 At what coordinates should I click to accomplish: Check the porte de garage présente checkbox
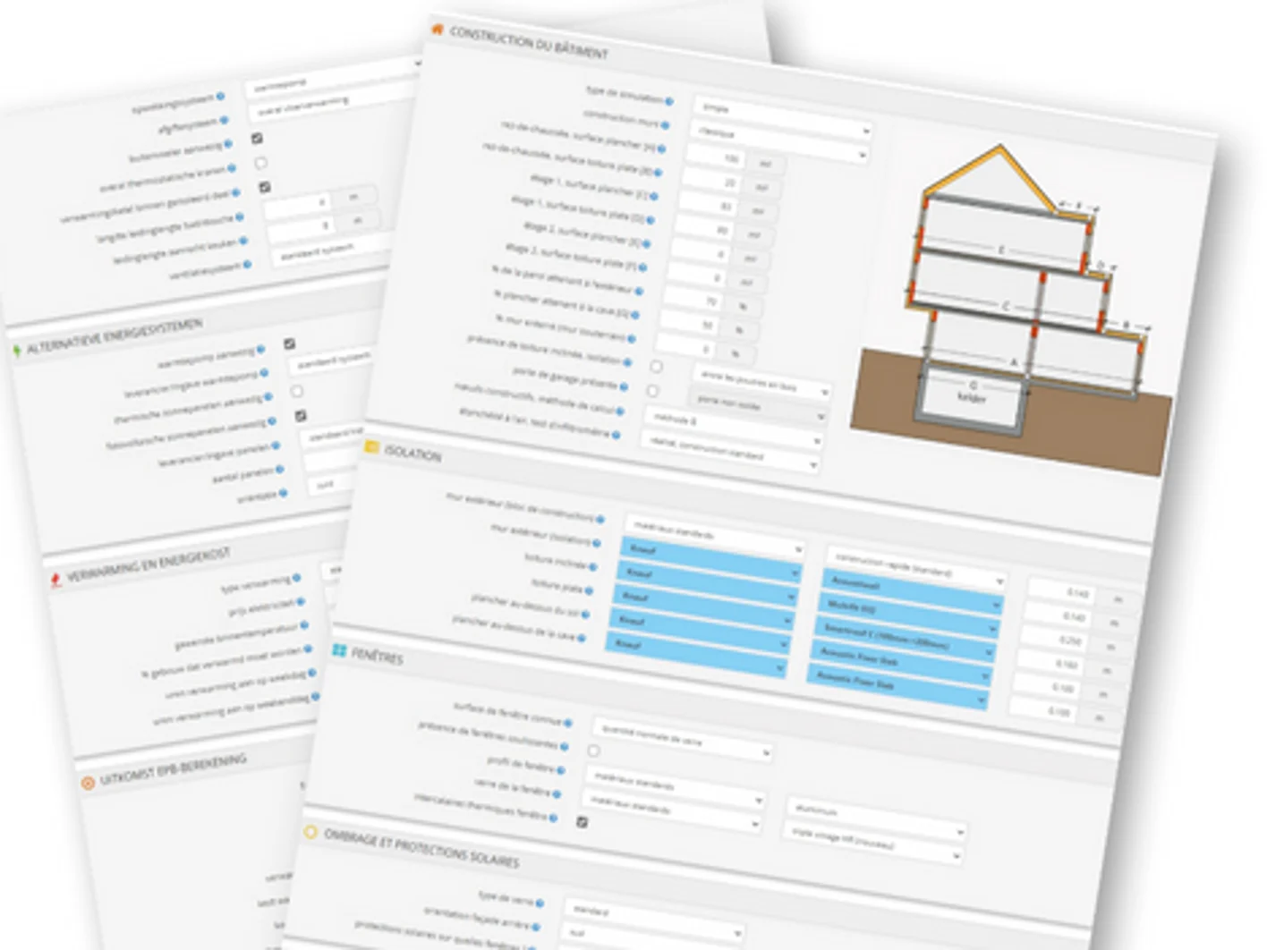(652, 391)
